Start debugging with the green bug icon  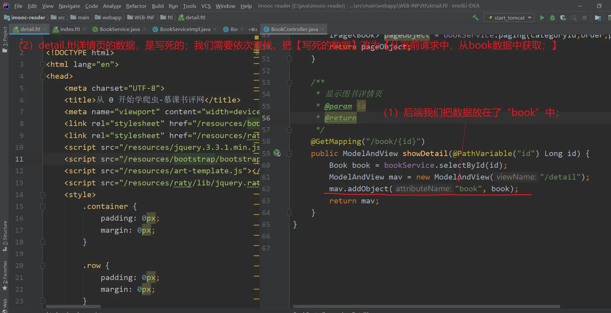(x=552, y=18)
